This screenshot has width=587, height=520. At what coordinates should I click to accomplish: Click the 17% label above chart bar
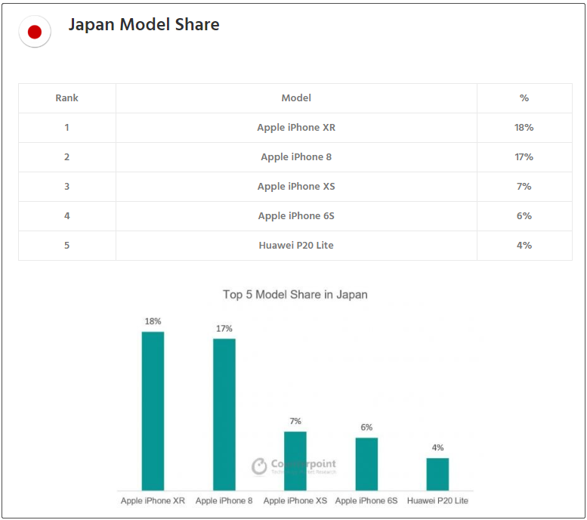[x=224, y=329]
